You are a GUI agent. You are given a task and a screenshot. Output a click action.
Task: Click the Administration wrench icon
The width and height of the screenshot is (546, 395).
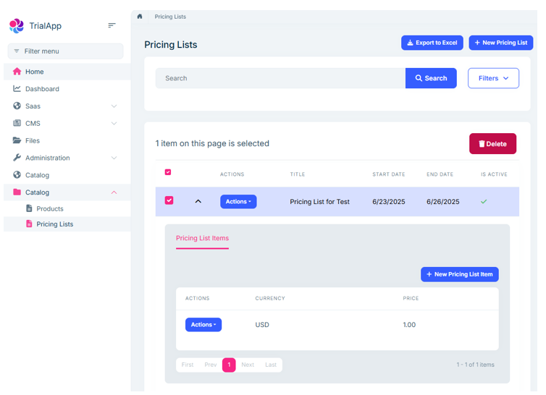click(17, 158)
